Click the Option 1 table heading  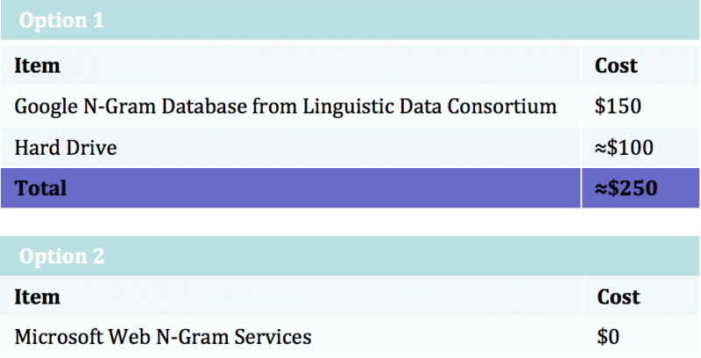pyautogui.click(x=61, y=21)
